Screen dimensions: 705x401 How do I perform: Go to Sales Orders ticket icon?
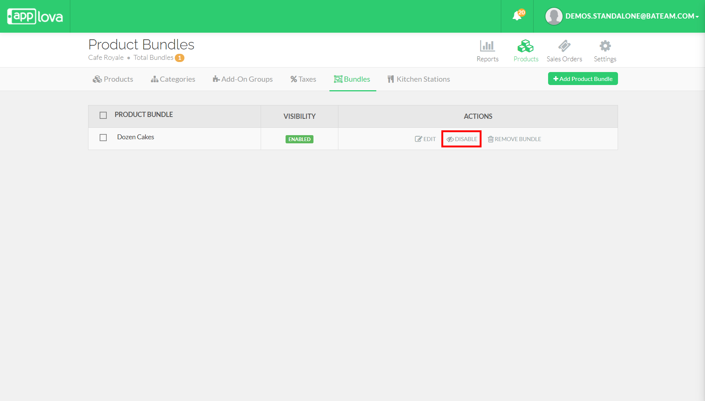click(x=564, y=46)
